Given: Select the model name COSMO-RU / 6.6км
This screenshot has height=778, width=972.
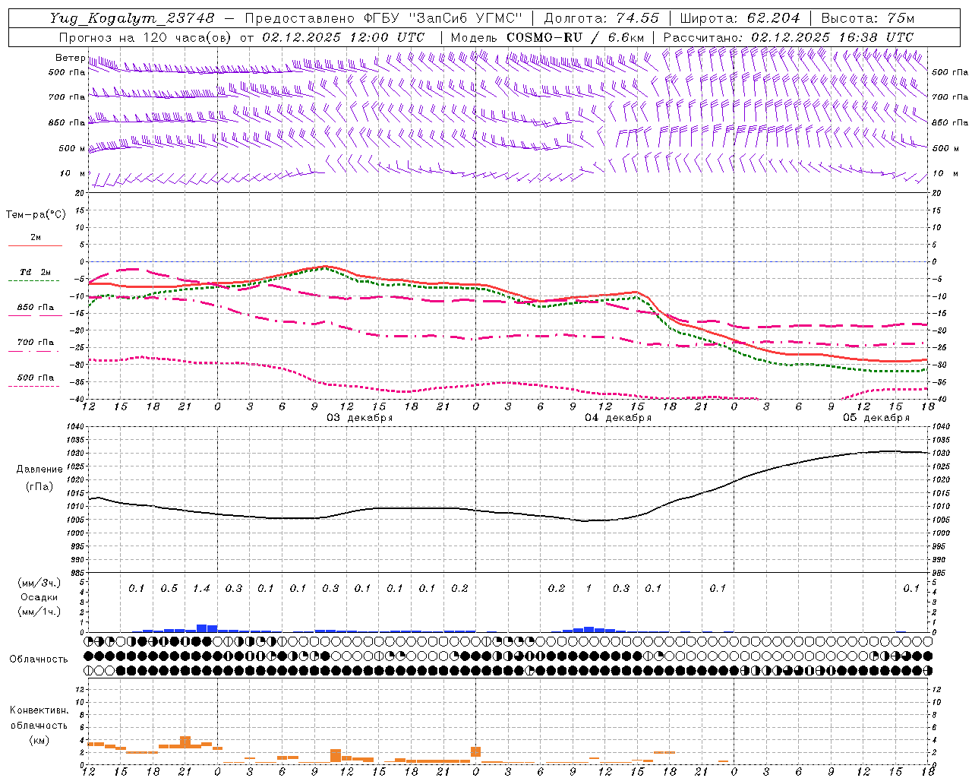Looking at the screenshot, I should 575,37.
